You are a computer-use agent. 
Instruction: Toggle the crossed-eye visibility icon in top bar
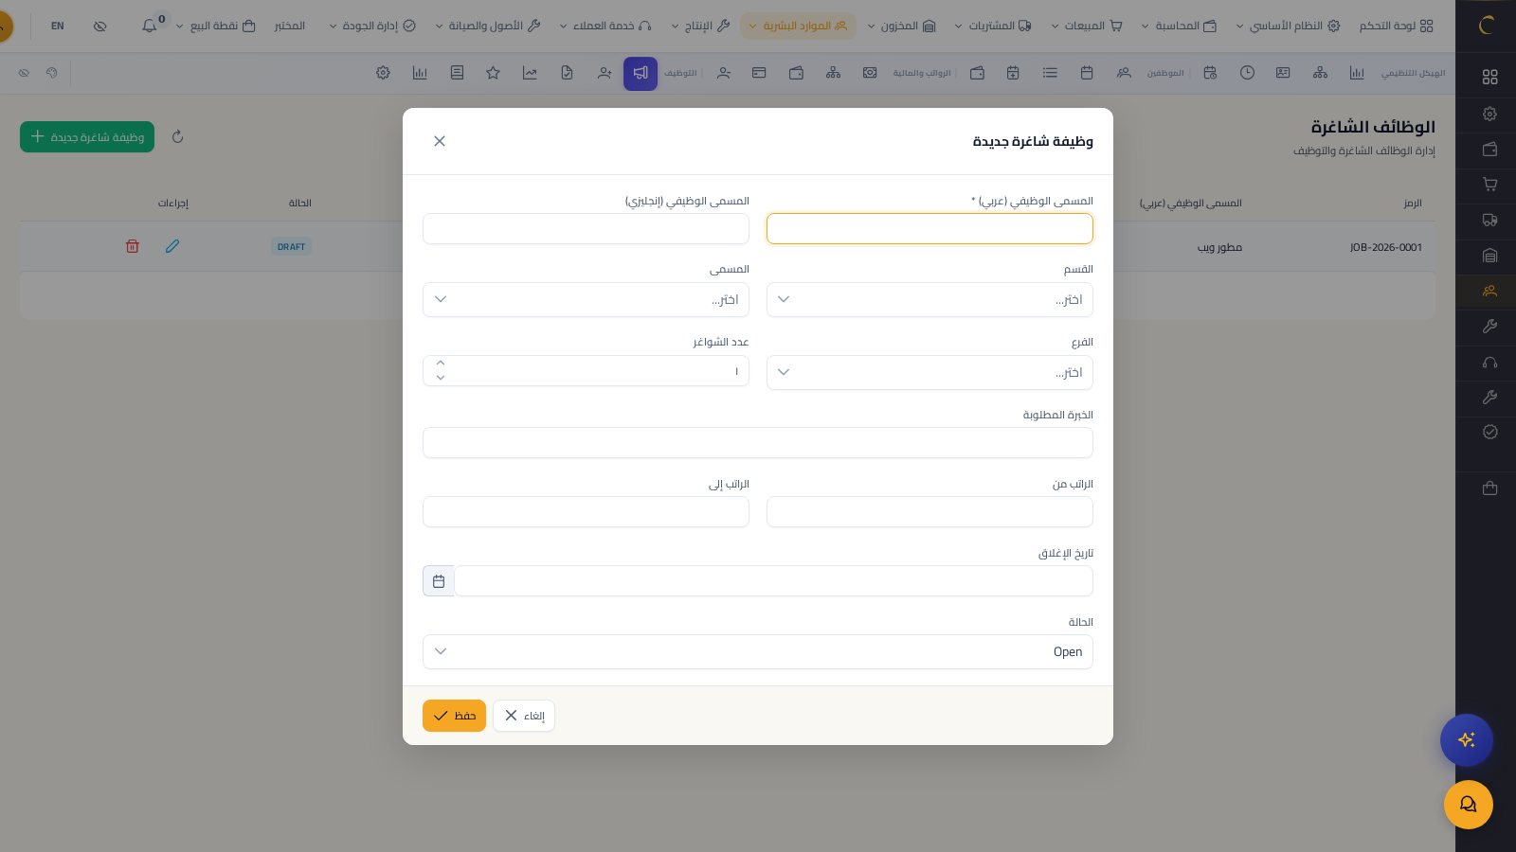pos(100,26)
